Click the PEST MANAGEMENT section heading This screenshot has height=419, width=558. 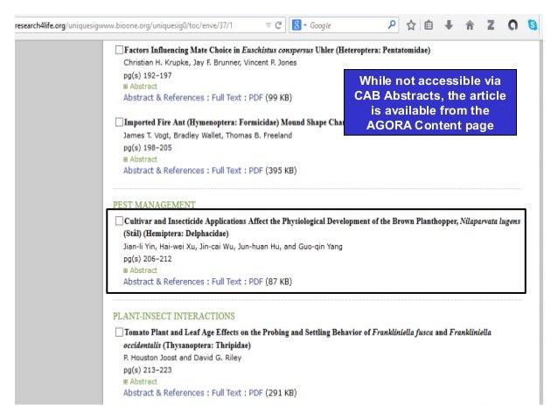pos(154,205)
